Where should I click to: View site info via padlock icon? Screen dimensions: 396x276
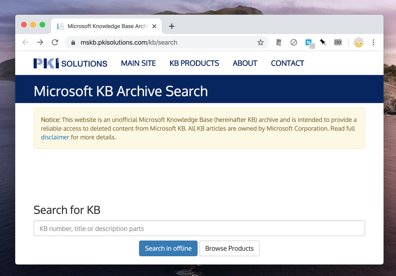(73, 43)
